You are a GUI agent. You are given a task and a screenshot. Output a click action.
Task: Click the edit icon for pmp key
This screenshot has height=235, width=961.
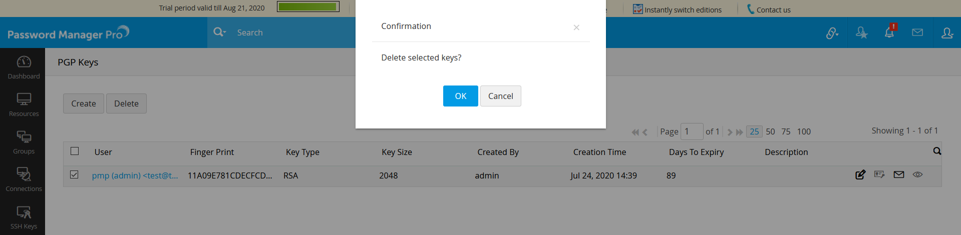pyautogui.click(x=860, y=174)
